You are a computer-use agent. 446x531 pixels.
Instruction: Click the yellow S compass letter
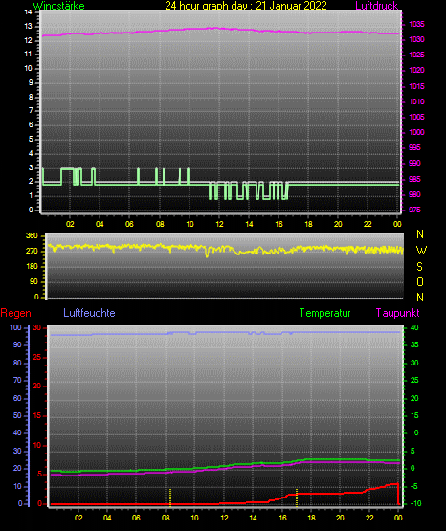click(x=420, y=267)
